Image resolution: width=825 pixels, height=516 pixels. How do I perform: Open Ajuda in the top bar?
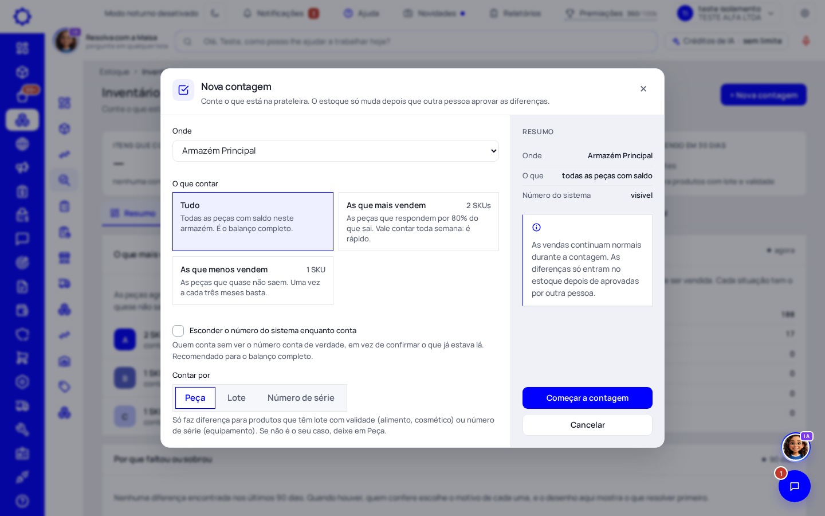click(362, 13)
